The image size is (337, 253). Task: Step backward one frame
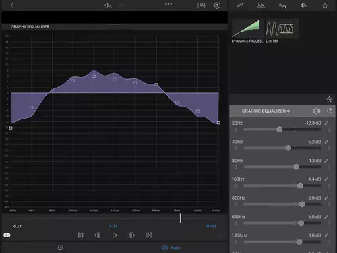pyautogui.click(x=98, y=235)
